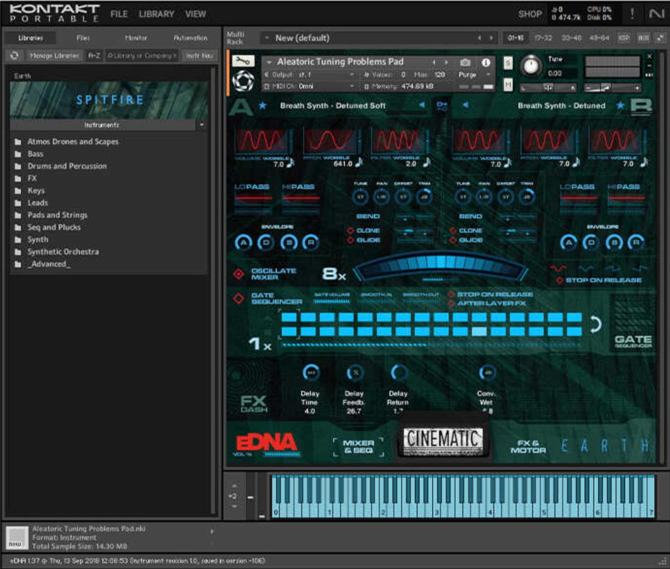Screen dimensions: 670x569
Task: Toggle Stop on Release below the wave shapes
Action: [x=559, y=280]
